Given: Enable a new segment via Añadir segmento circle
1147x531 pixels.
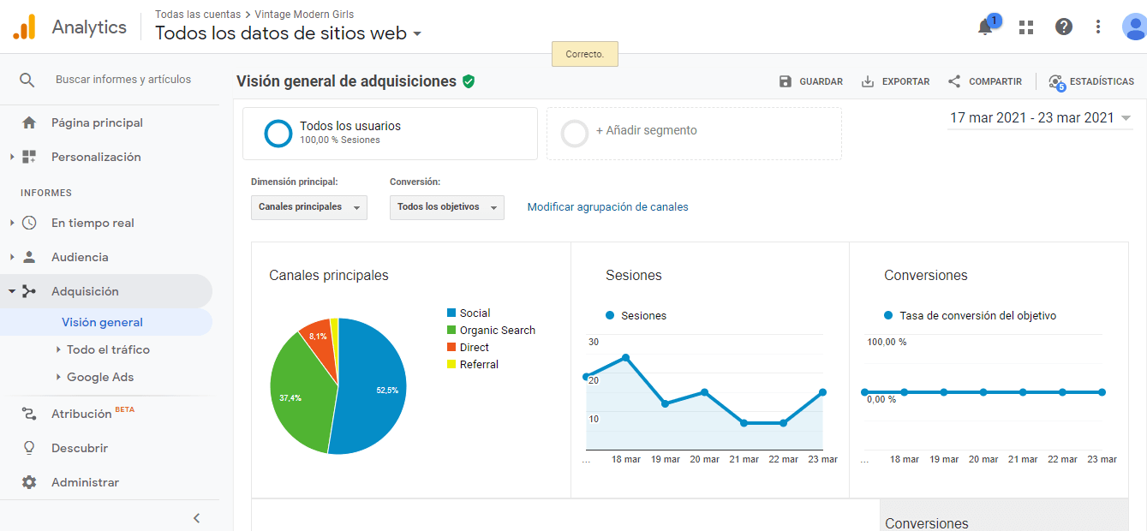Looking at the screenshot, I should click(574, 133).
